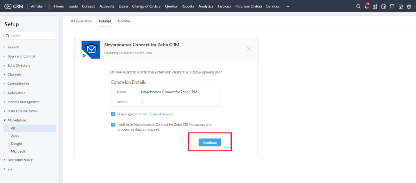
Task: Click the calendar icon in top bar
Action: pyautogui.click(x=383, y=6)
